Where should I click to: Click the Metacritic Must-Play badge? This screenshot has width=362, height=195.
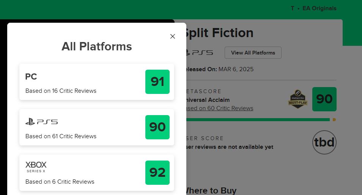coord(298,99)
